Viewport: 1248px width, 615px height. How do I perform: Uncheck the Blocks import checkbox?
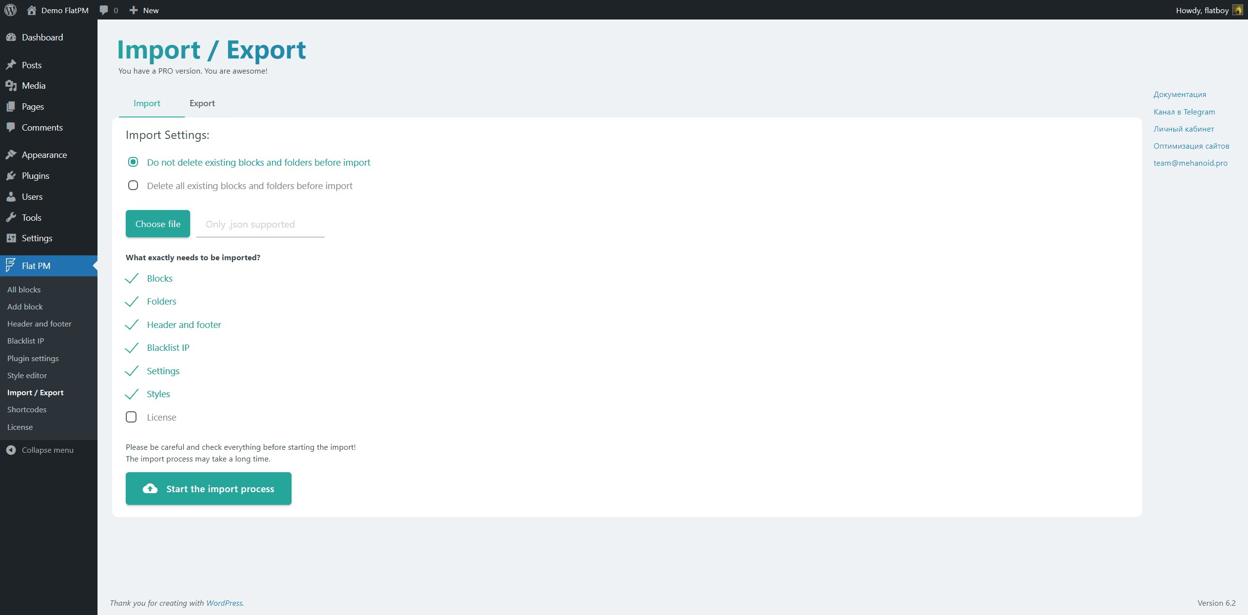tap(132, 278)
